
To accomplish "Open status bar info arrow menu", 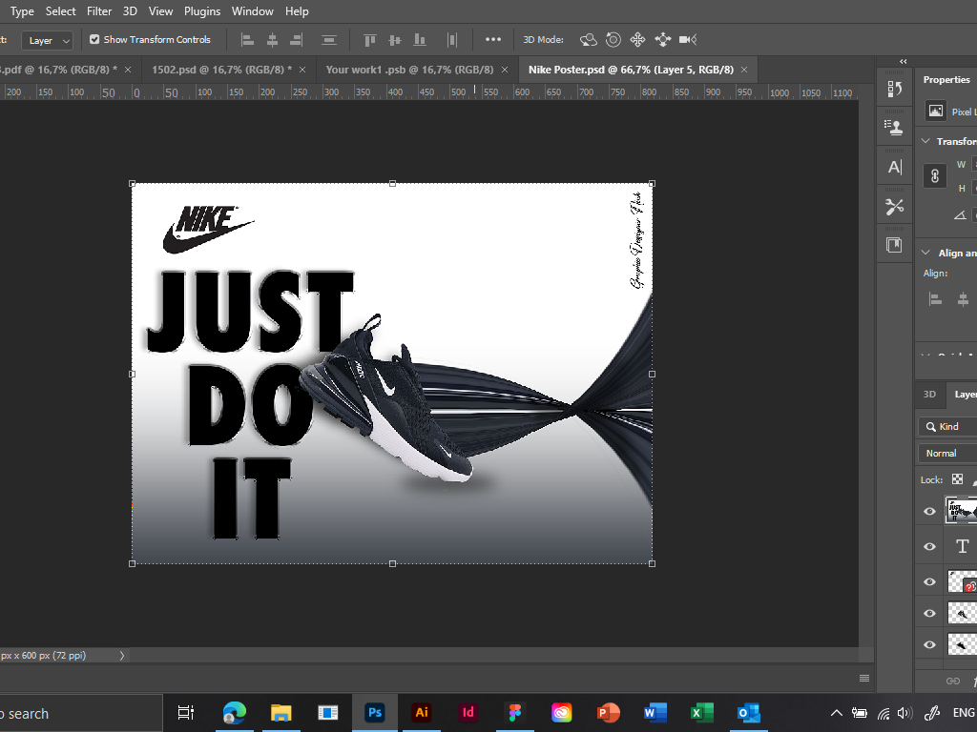I will 122,656.
